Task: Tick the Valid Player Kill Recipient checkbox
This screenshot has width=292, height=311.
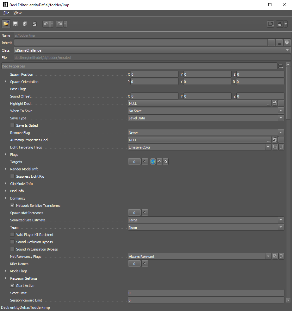Action: [12, 234]
